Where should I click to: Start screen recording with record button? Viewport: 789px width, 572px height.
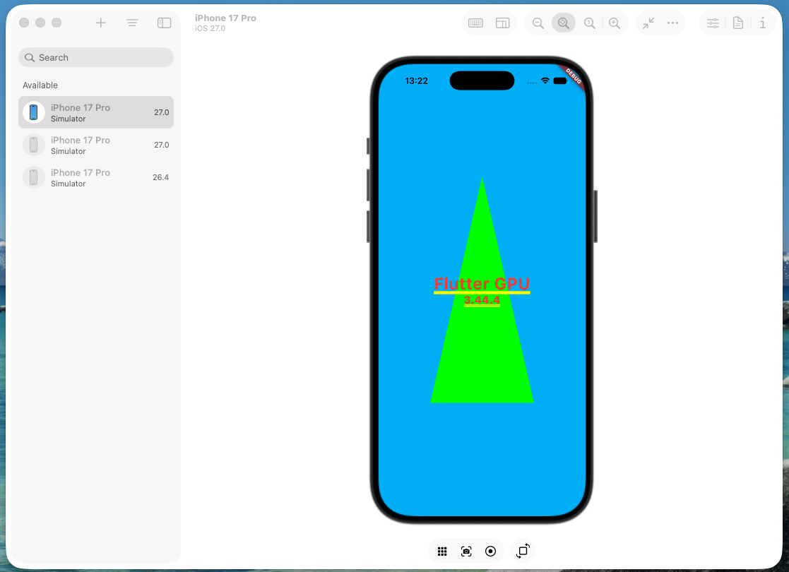pyautogui.click(x=491, y=552)
